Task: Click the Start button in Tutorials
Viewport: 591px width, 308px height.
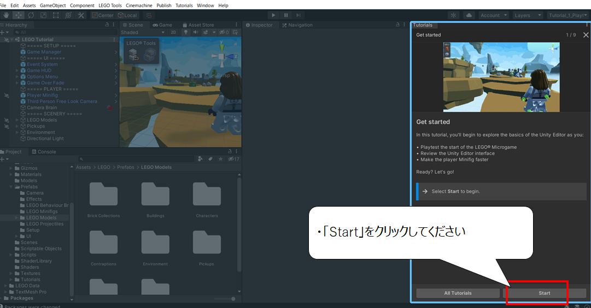Action: 545,293
